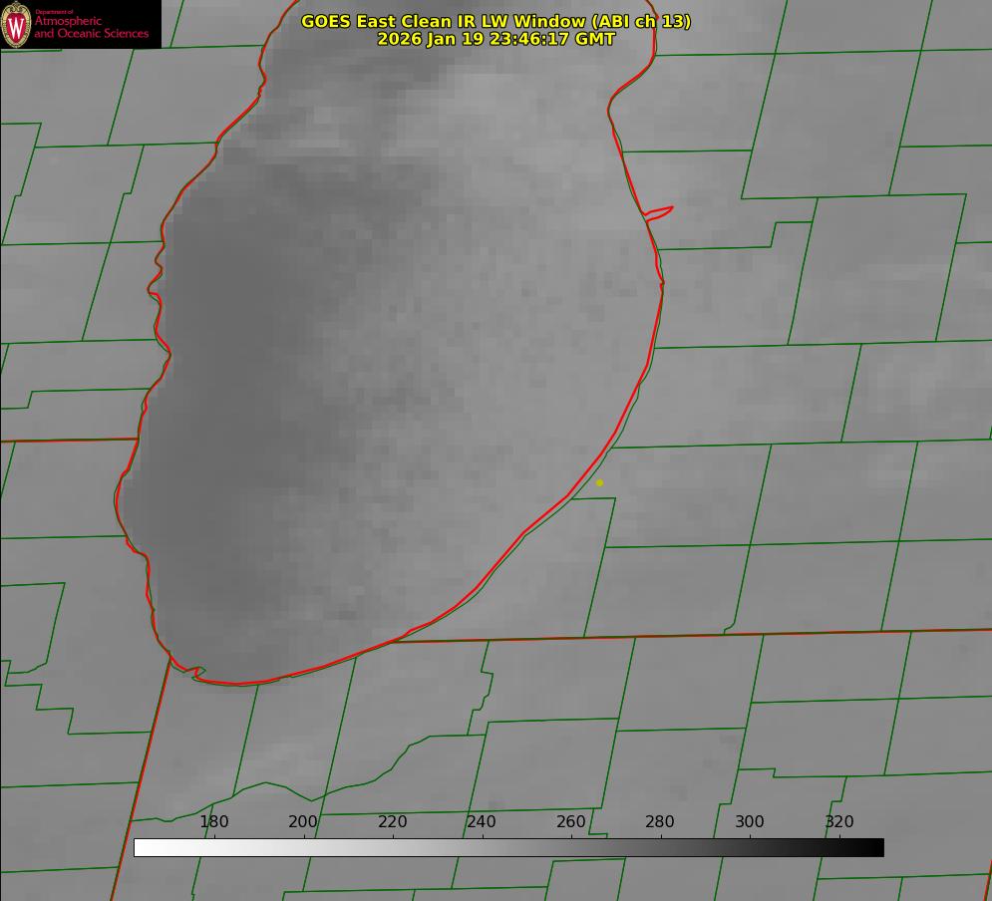Select the "2026 Jan 19 23:46:17 GMT" timestamp

[496, 39]
